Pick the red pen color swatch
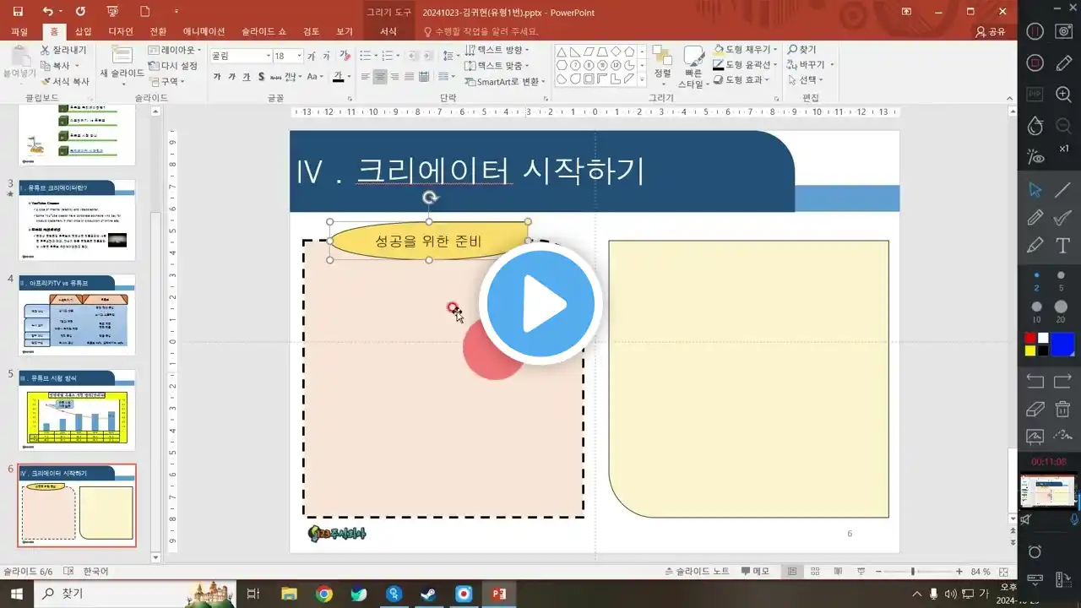Image resolution: width=1081 pixels, height=608 pixels. [x=1030, y=338]
